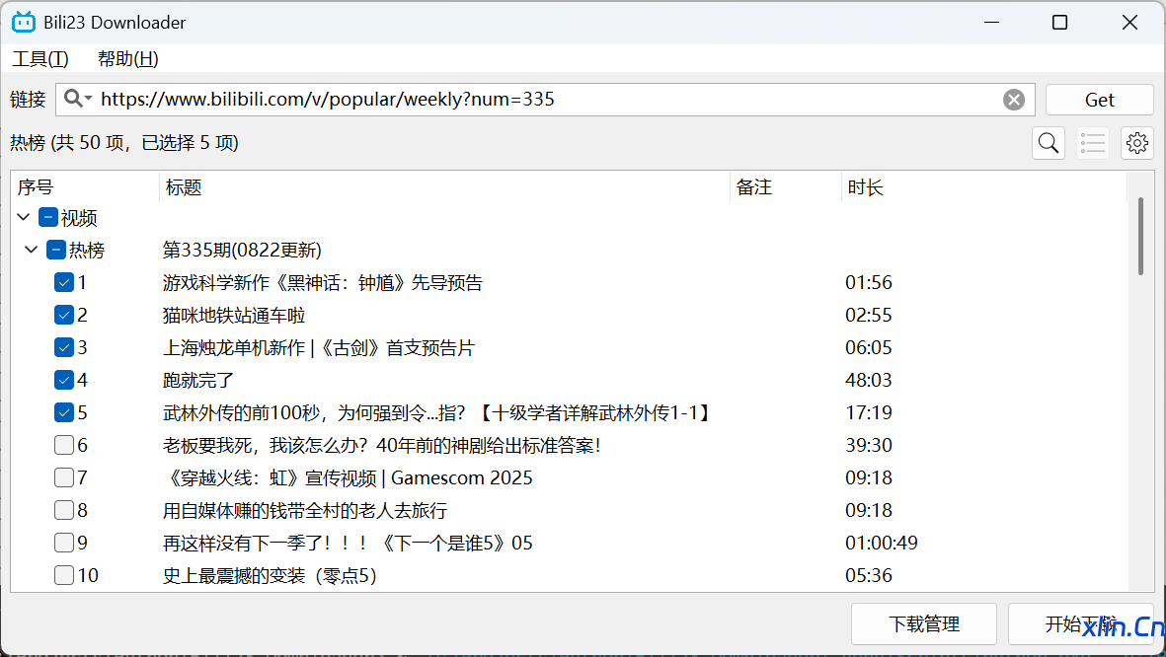
Task: Collapse the 视频 tree node
Action: [23, 217]
